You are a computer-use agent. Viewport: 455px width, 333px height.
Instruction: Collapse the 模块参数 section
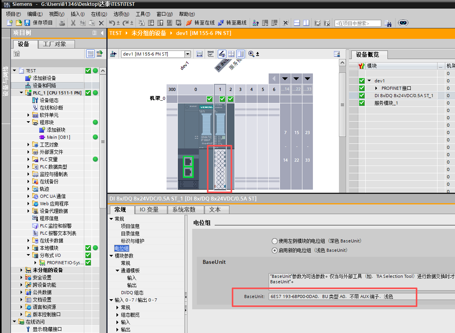111,256
